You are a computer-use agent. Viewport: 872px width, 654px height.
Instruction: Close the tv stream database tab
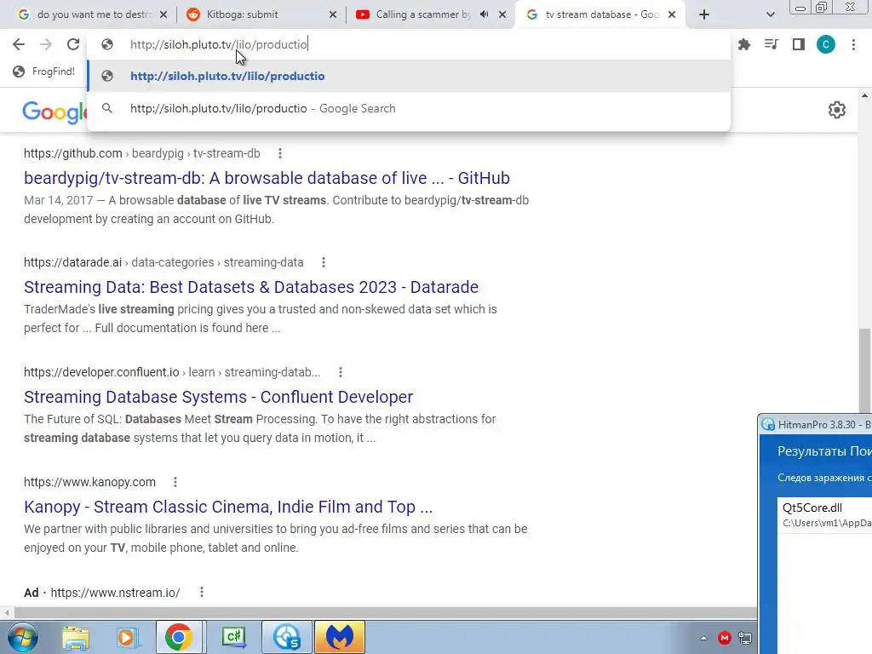click(672, 14)
